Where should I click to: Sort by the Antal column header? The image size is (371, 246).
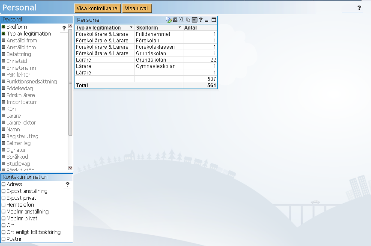200,28
